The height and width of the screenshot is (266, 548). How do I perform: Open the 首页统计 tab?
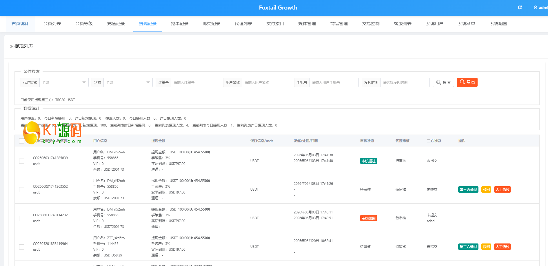pos(20,24)
